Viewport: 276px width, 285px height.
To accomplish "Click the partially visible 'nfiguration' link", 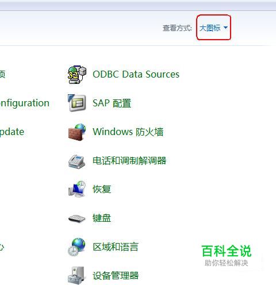I will click(x=25, y=103).
